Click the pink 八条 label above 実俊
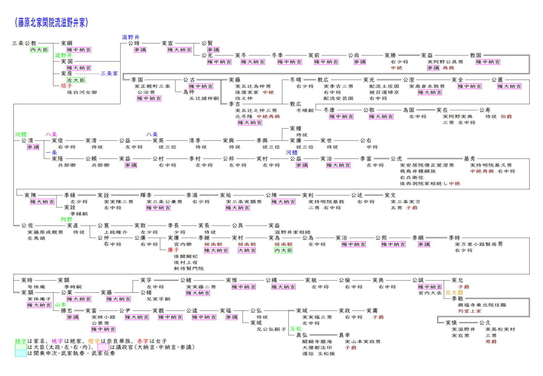Screen dimensions: 543x376 51,135
